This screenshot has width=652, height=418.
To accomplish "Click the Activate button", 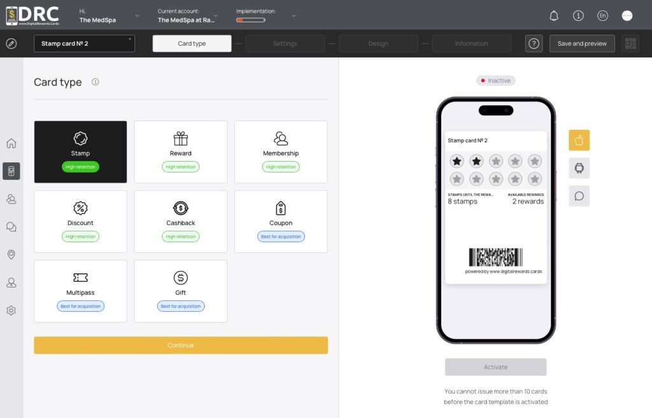I will (495, 367).
